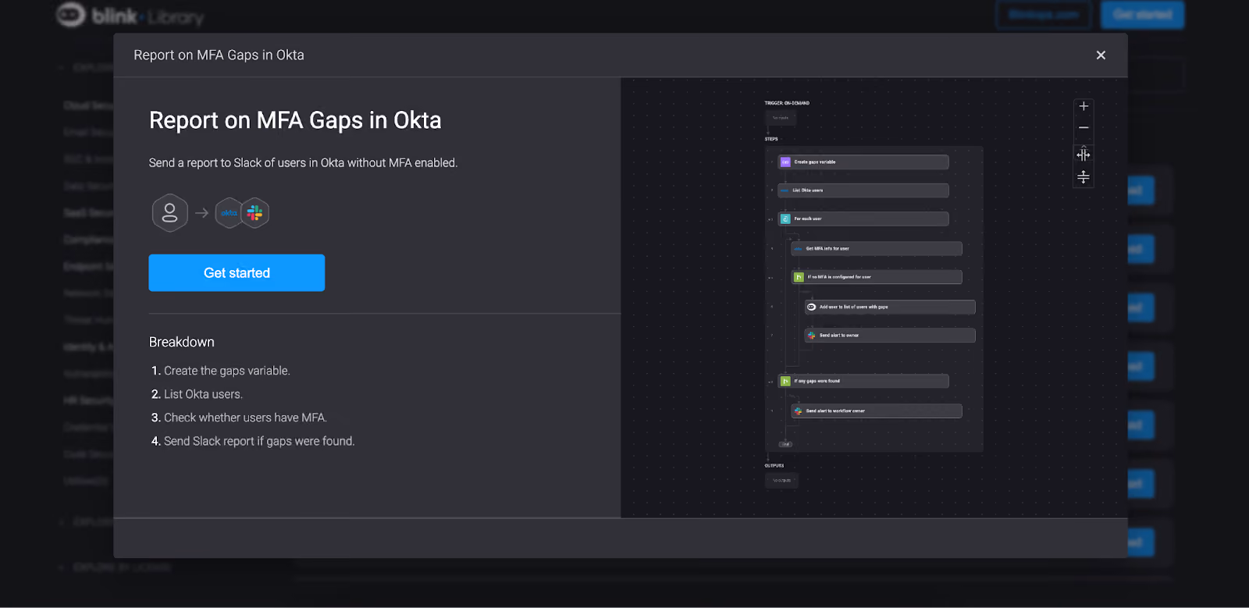Click the purple variable icon on first step
This screenshot has width=1249, height=608.
click(x=785, y=162)
